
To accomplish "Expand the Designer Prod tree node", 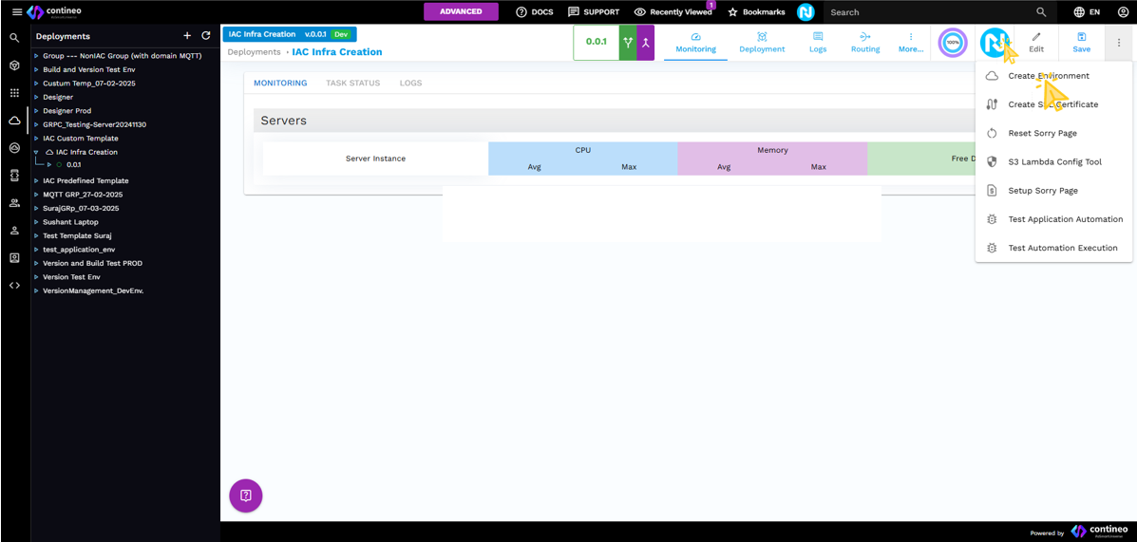I will click(x=36, y=111).
